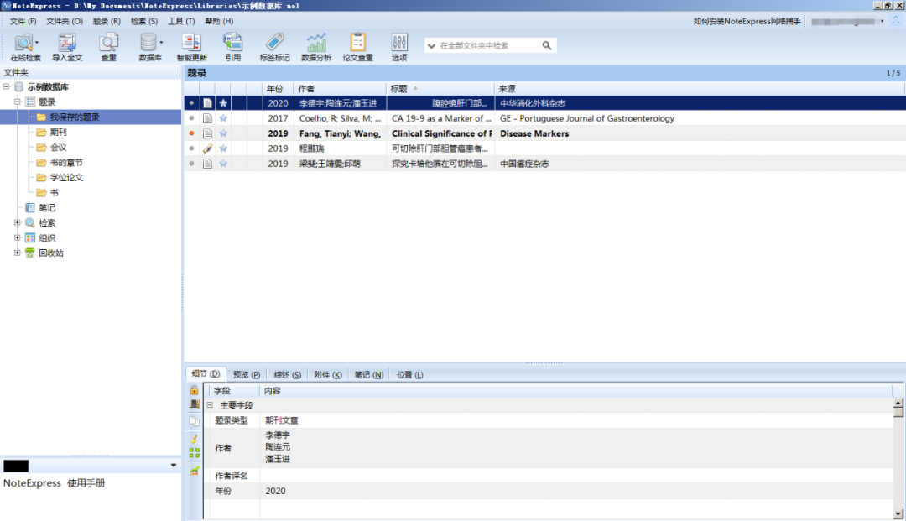Click details panel scrollbar down arrow
This screenshot has width=906, height=521.
coord(898,513)
